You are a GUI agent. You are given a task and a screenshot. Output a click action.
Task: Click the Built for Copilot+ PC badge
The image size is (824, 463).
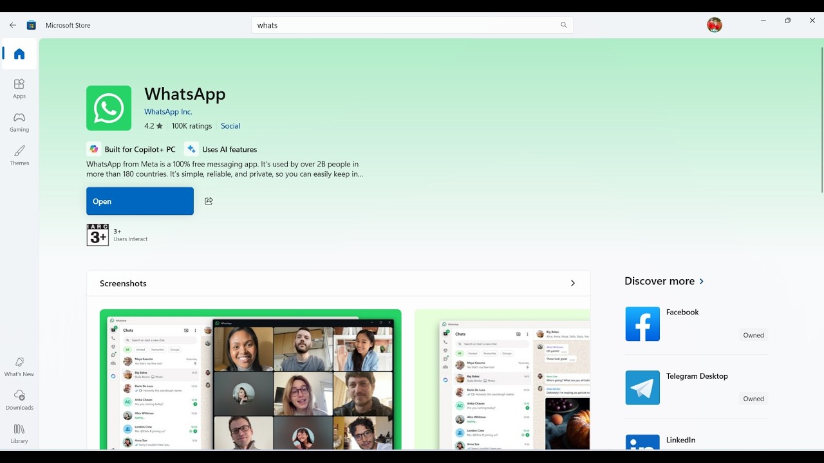131,149
